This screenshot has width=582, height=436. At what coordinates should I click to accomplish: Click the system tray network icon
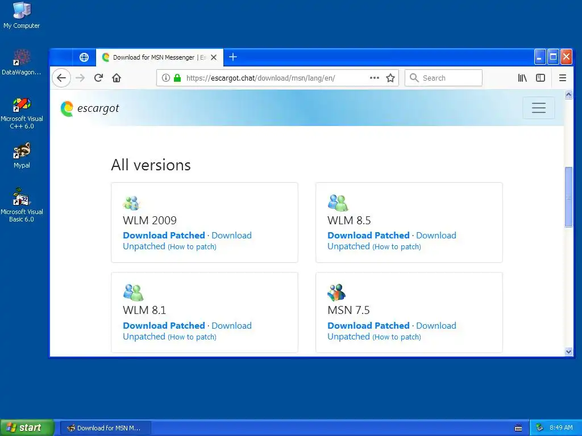pos(540,428)
